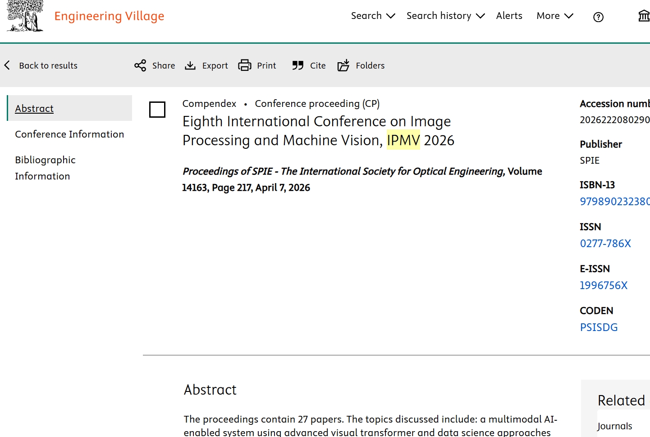Screen dimensions: 650x437
Task: Jump to Conference Information section
Action: pos(69,134)
